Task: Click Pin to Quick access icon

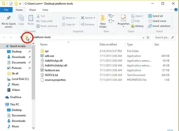Action: pos(9,18)
